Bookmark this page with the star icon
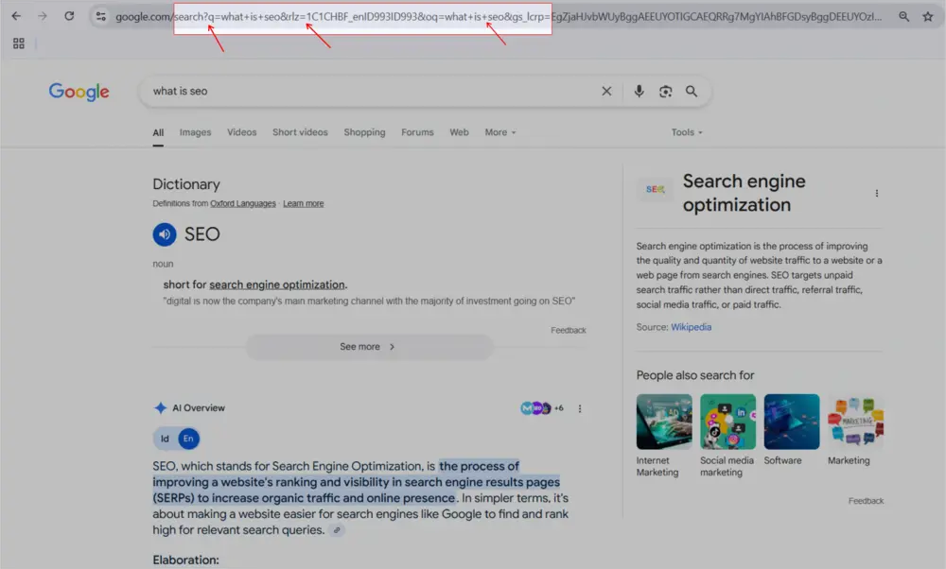The height and width of the screenshot is (569, 946). [928, 16]
